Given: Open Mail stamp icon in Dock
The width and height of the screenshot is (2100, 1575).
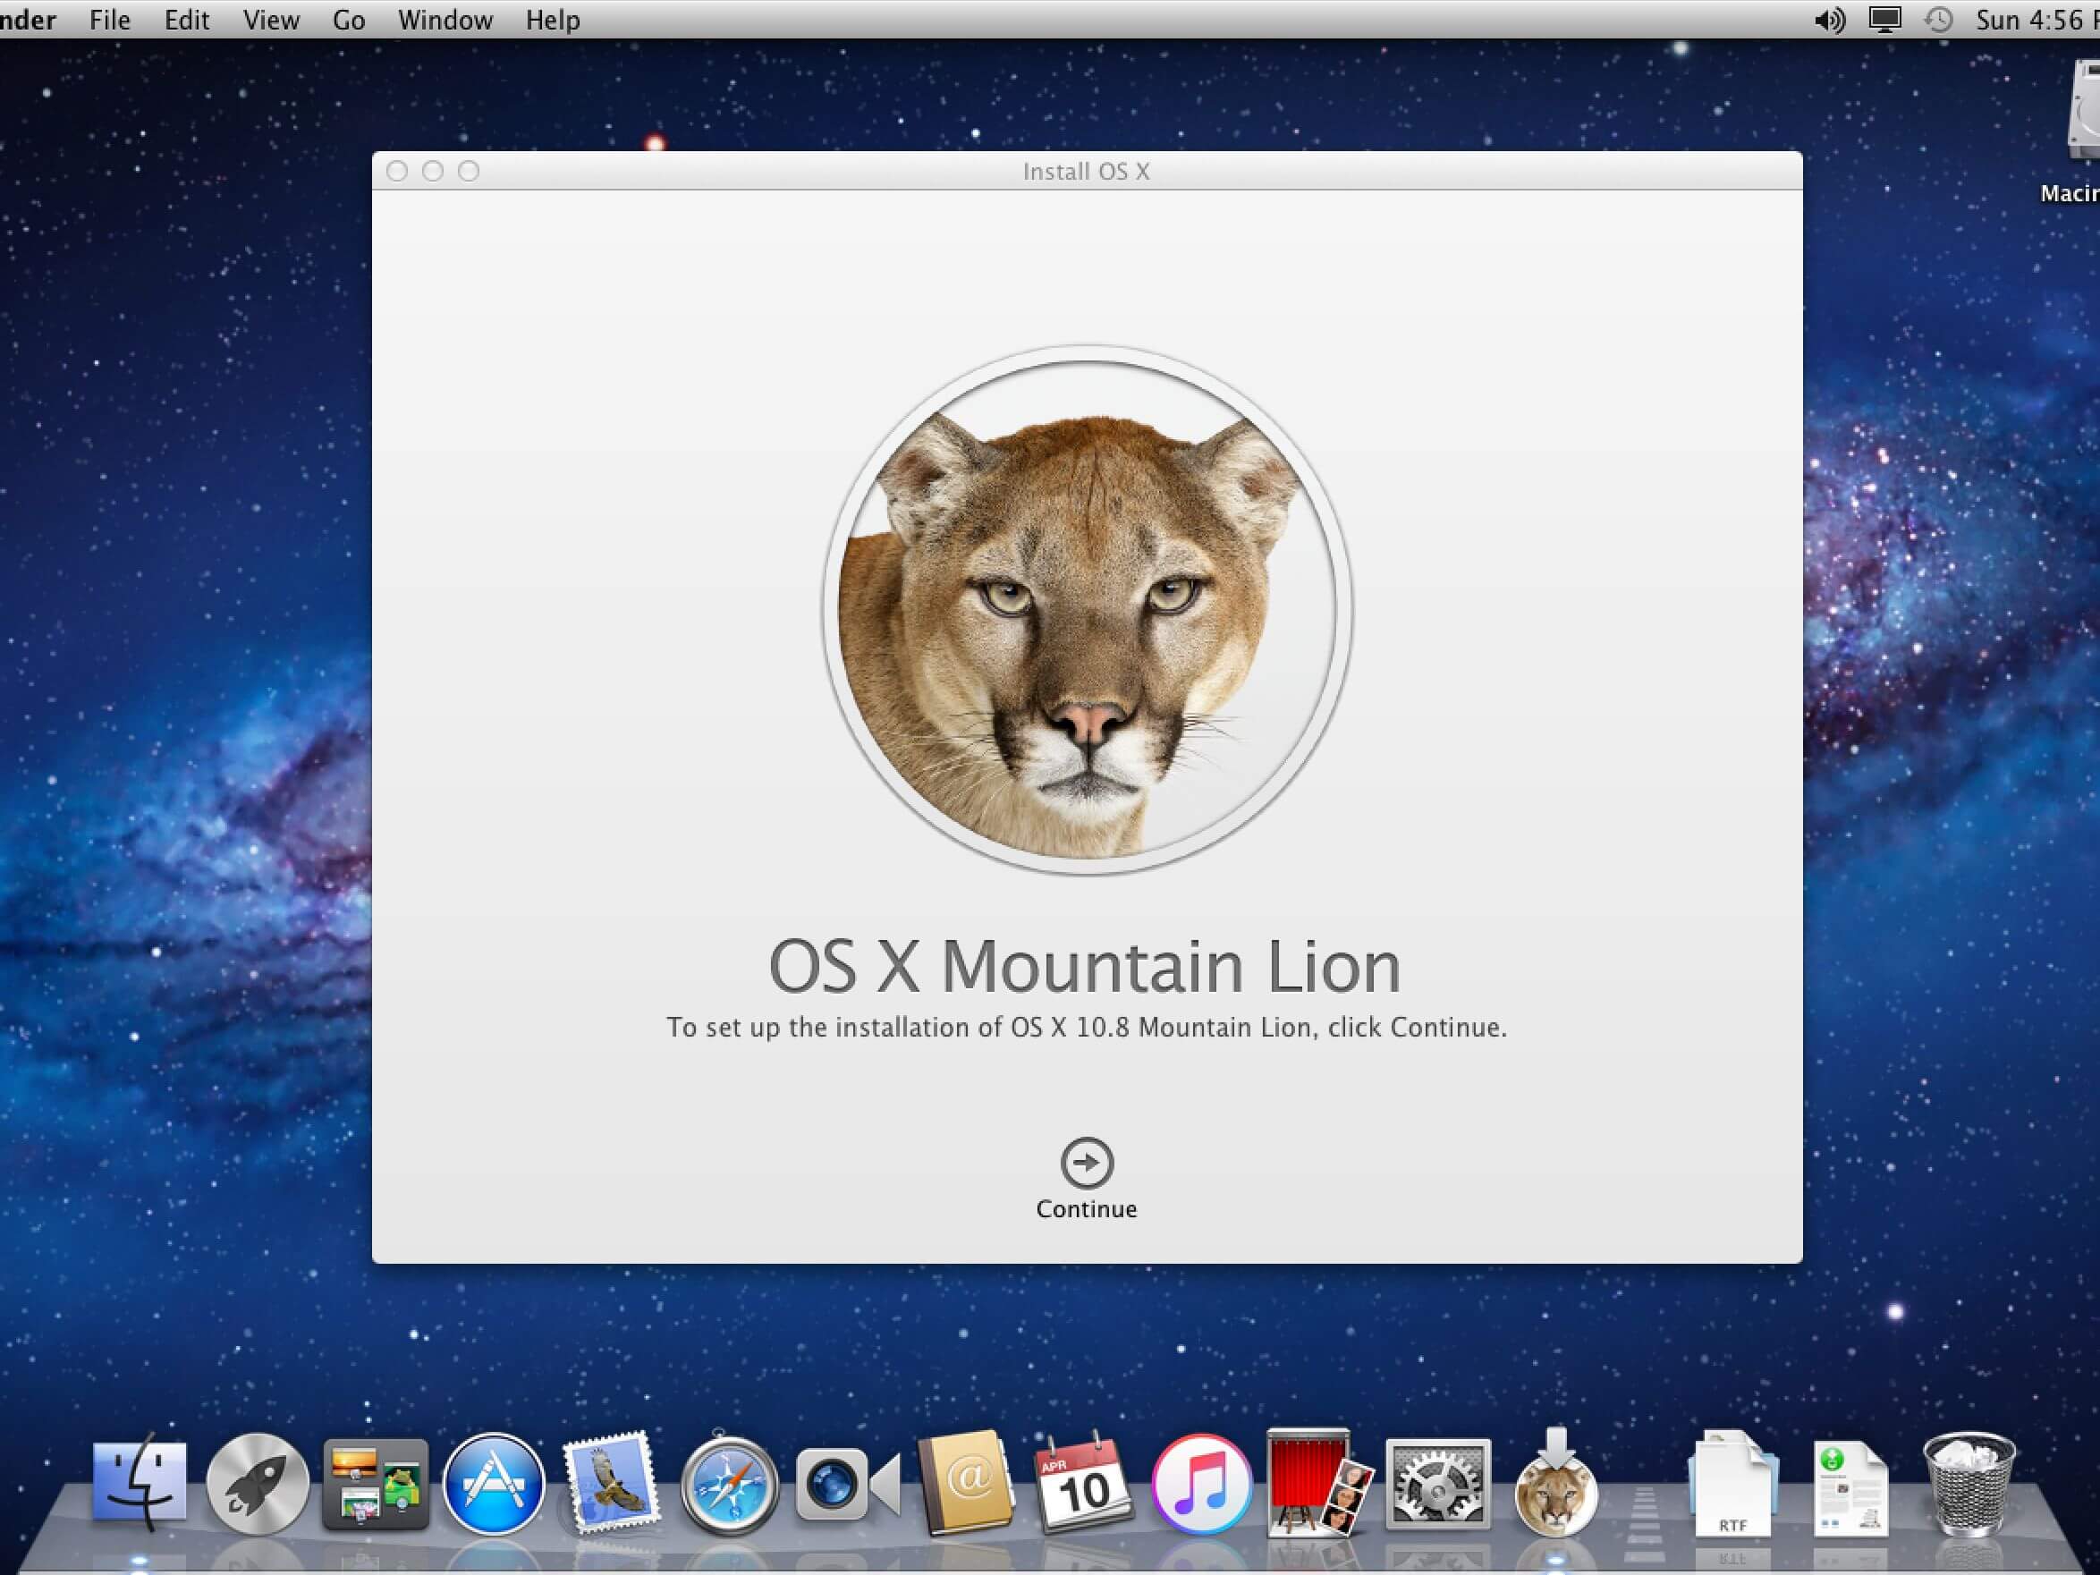Looking at the screenshot, I should [x=612, y=1482].
